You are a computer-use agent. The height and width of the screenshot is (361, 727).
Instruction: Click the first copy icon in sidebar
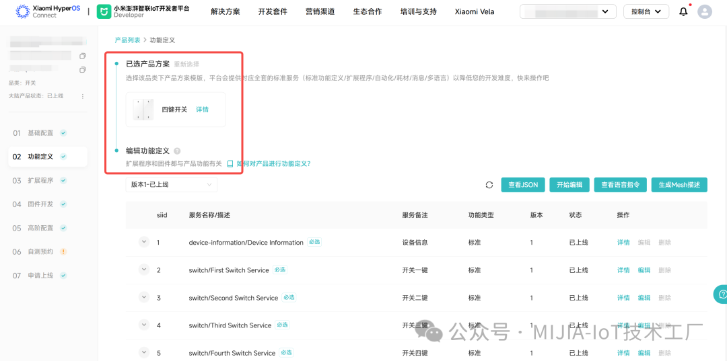coord(83,56)
